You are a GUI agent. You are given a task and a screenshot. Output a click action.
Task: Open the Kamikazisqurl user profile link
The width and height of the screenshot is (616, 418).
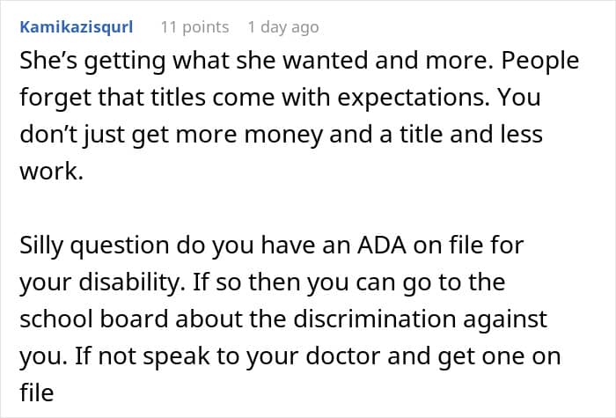[76, 27]
